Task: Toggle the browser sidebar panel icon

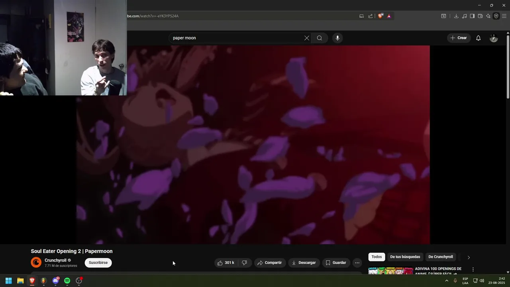Action: coord(472,16)
